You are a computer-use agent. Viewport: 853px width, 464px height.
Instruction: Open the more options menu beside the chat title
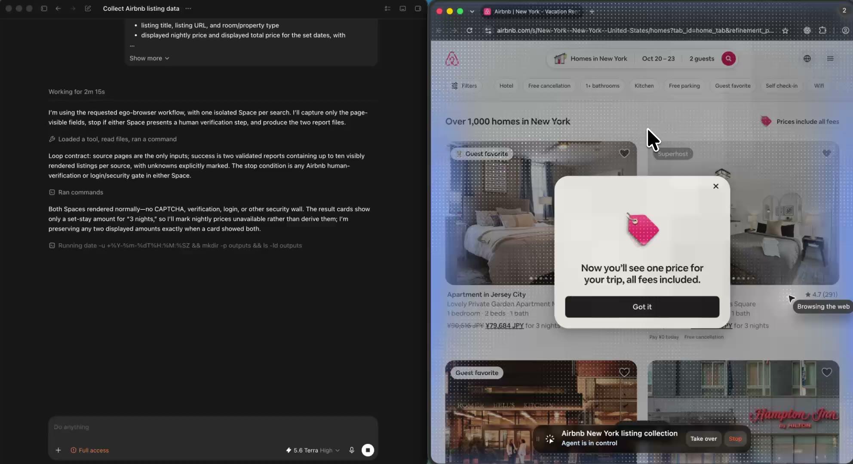(x=188, y=9)
